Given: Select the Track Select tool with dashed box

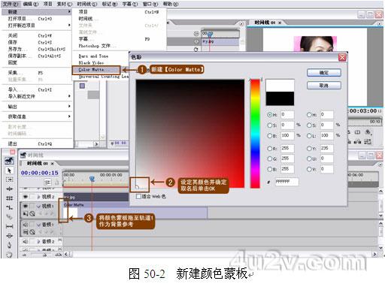Looking at the screenshot, I should point(9,180).
